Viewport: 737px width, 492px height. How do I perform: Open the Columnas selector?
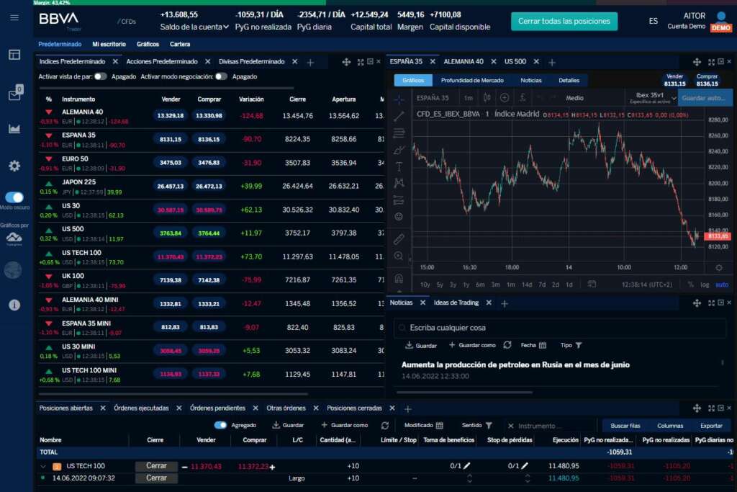pyautogui.click(x=670, y=426)
